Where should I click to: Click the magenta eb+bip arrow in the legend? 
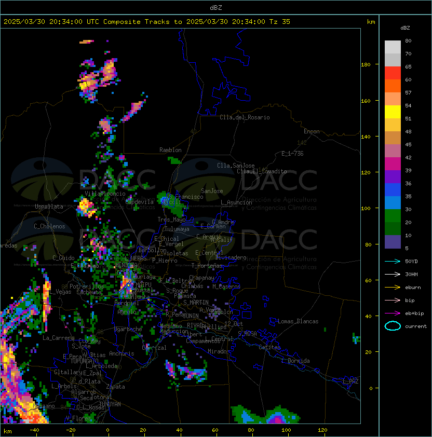pos(393,313)
